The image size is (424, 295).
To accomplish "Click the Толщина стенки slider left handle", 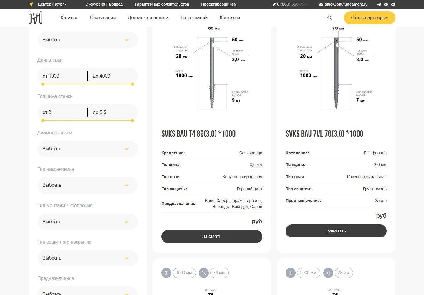I will coord(43,121).
